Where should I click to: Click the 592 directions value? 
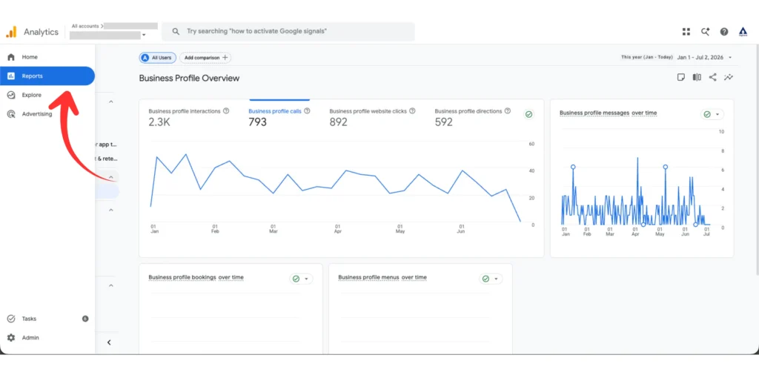coord(443,122)
